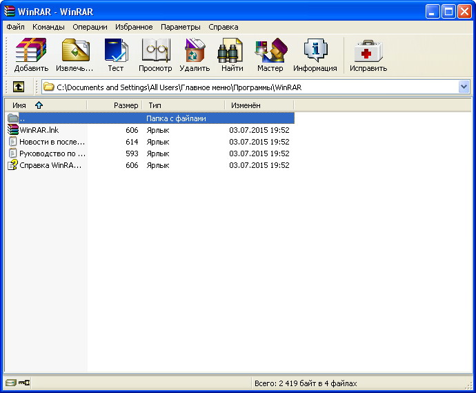This screenshot has height=393, width=476.
Task: Click the 'Руководство по ...' file name
Action: pyautogui.click(x=52, y=153)
